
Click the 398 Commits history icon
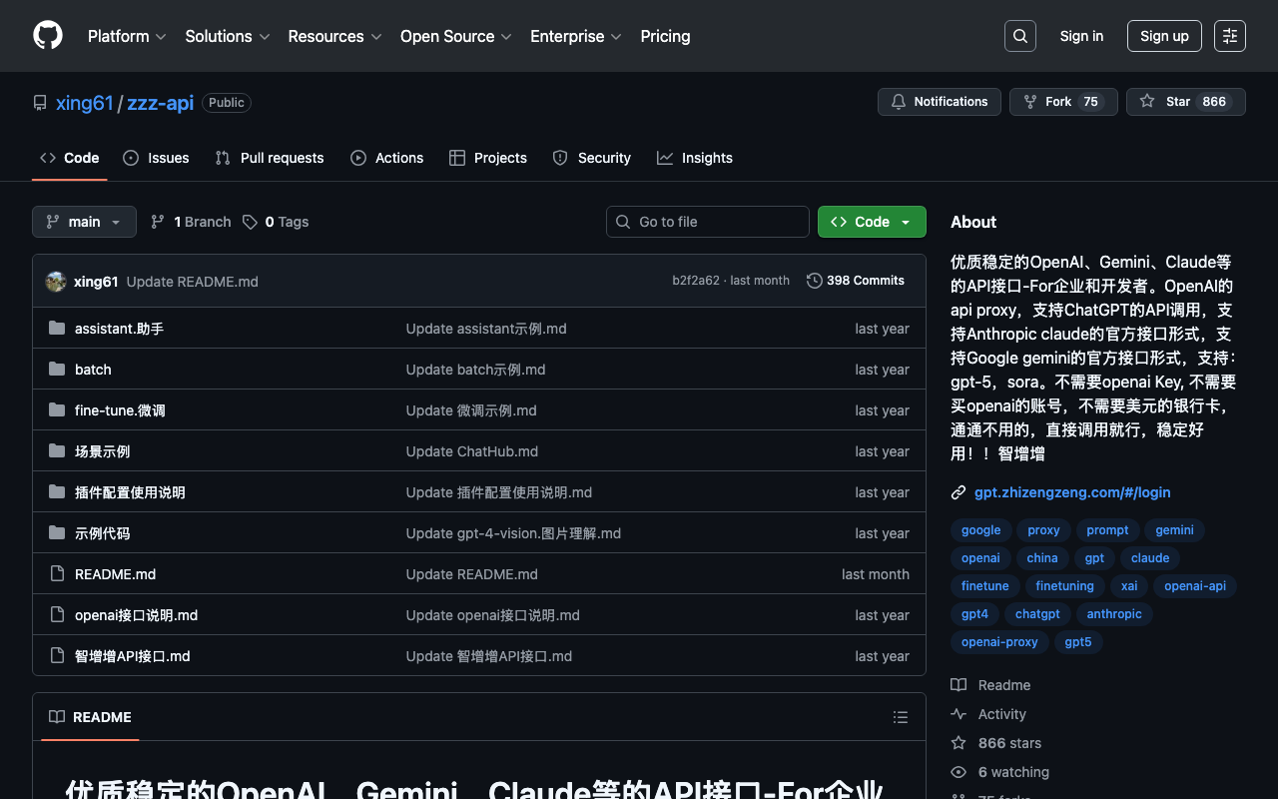coord(815,281)
